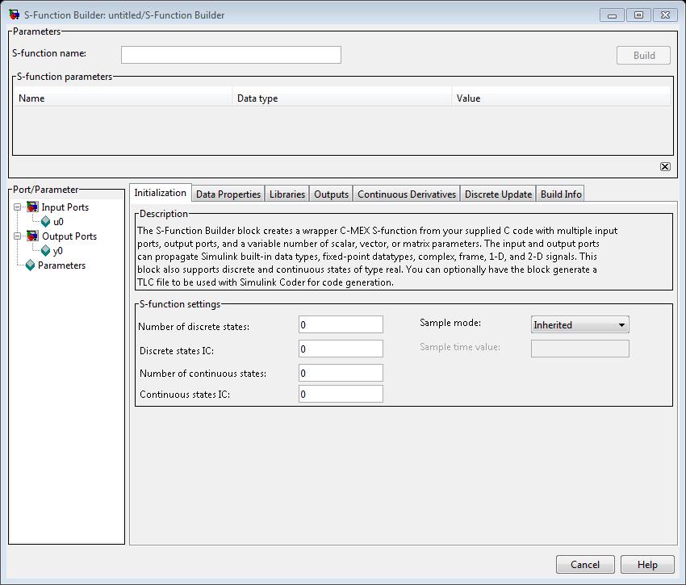Click the Help button
The width and height of the screenshot is (686, 585).
pos(647,565)
